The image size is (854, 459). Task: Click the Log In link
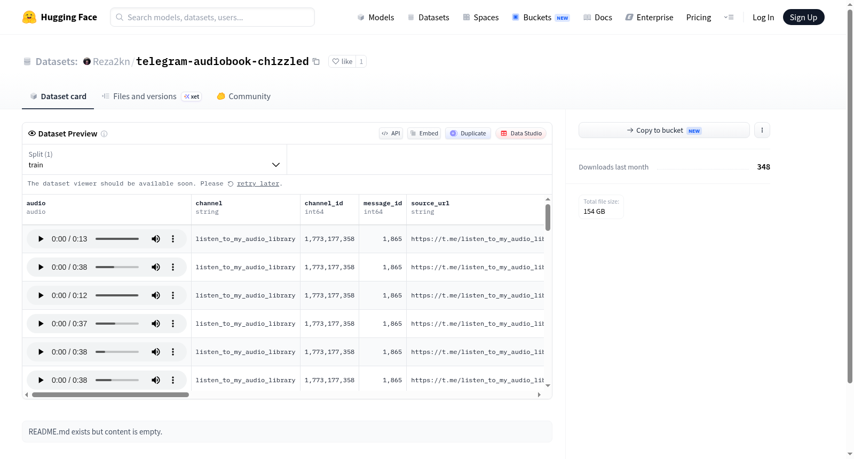[x=763, y=17]
